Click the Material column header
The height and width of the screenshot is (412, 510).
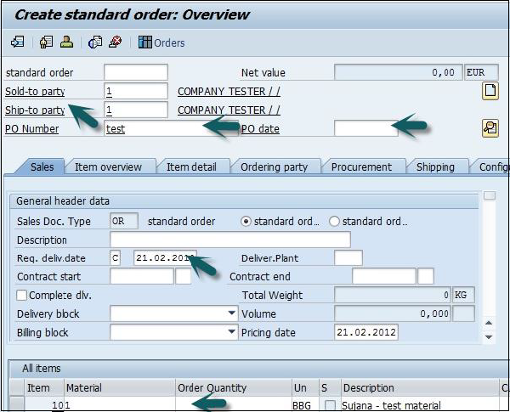[x=120, y=388]
